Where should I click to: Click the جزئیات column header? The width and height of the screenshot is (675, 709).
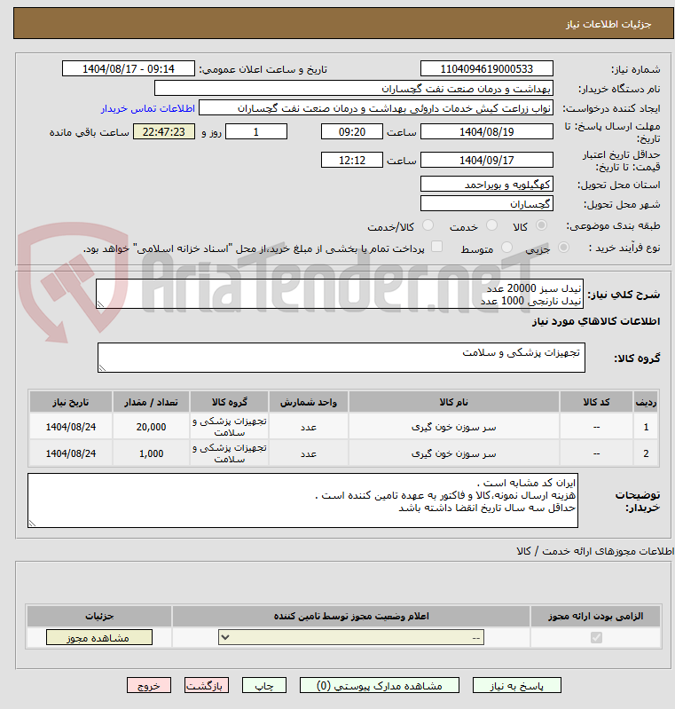(x=99, y=617)
